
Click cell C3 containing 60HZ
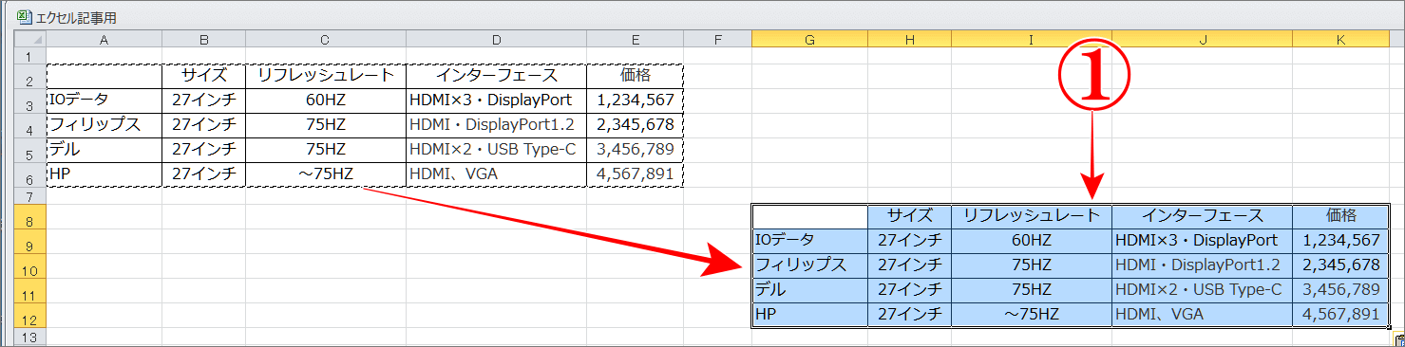coord(326,100)
